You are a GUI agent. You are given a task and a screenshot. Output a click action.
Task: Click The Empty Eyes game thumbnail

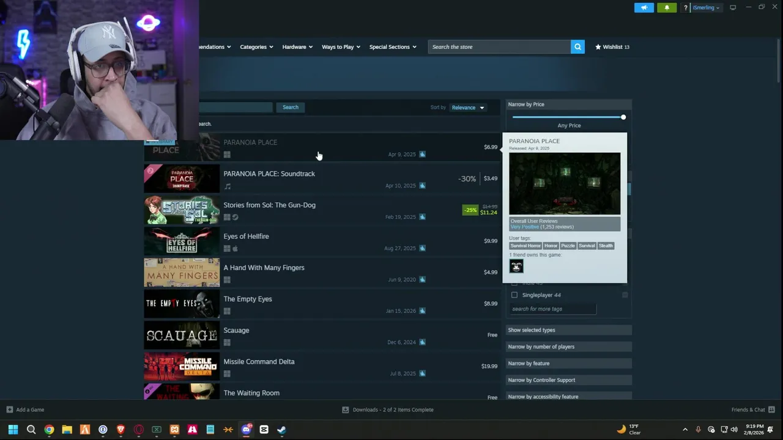[x=182, y=304]
